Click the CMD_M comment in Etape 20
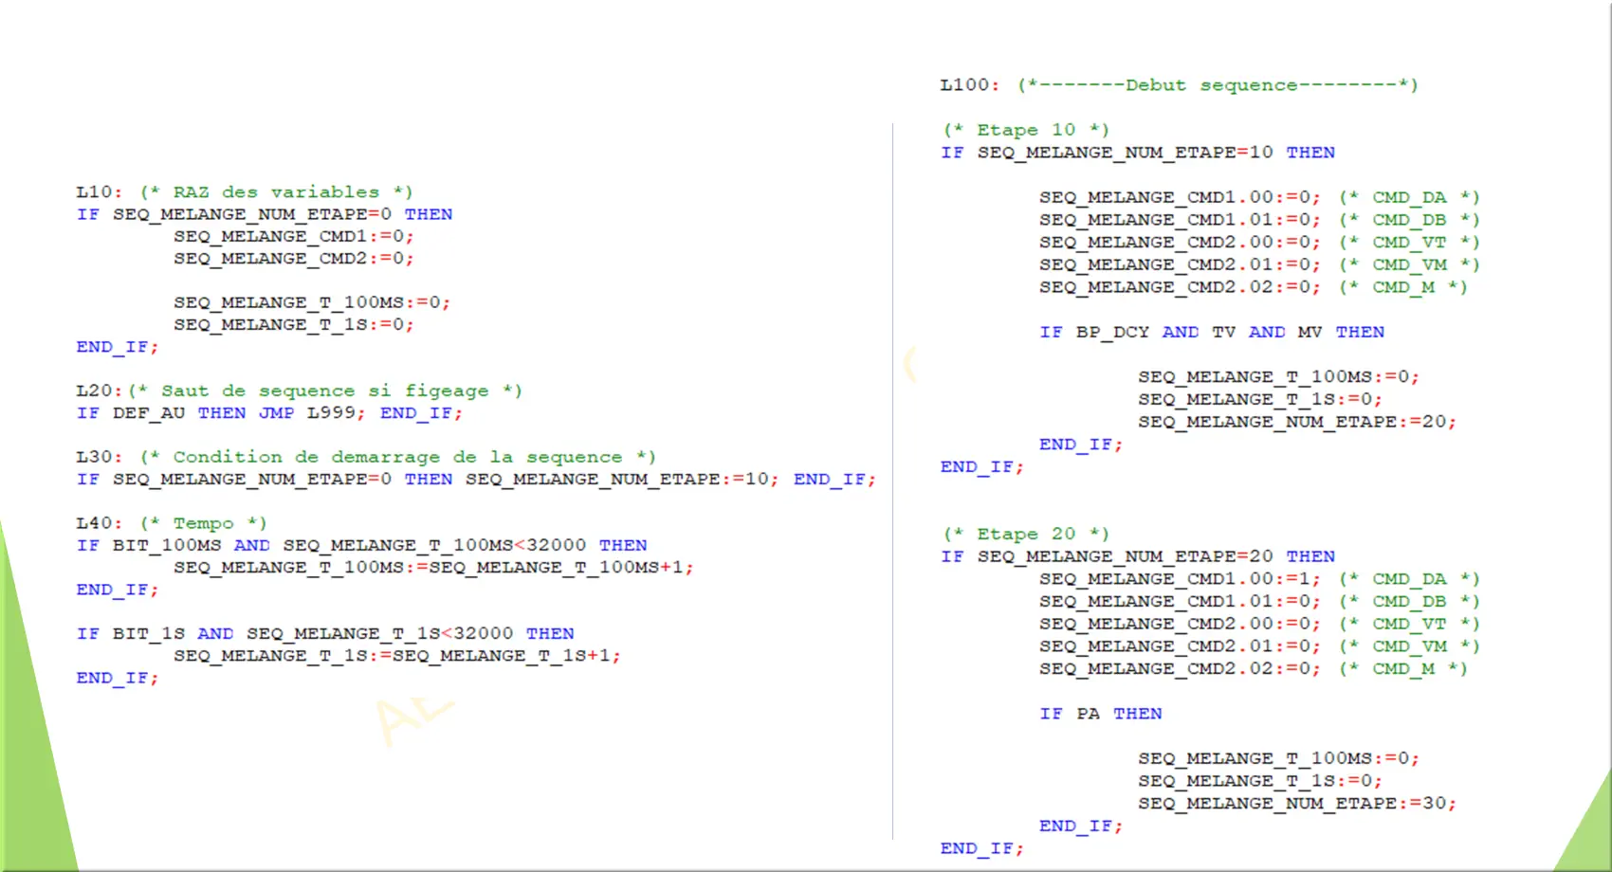1612x872 pixels. point(1403,669)
